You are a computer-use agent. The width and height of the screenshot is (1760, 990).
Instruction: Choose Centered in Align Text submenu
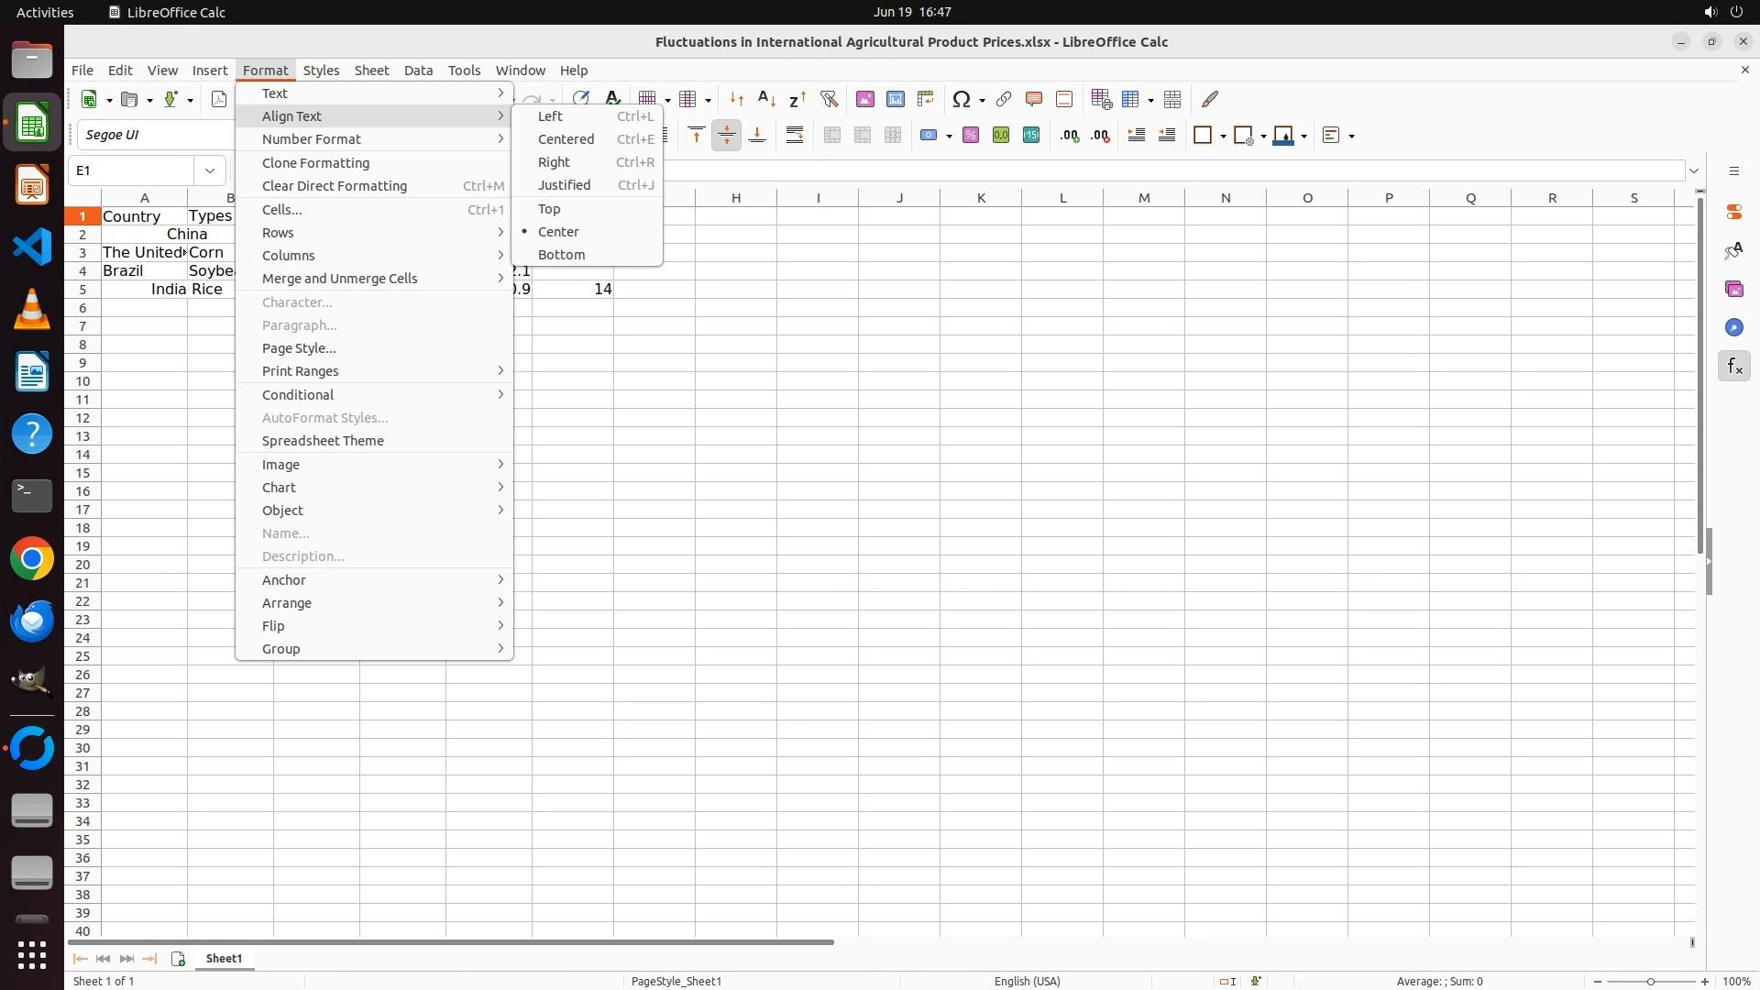(x=566, y=139)
